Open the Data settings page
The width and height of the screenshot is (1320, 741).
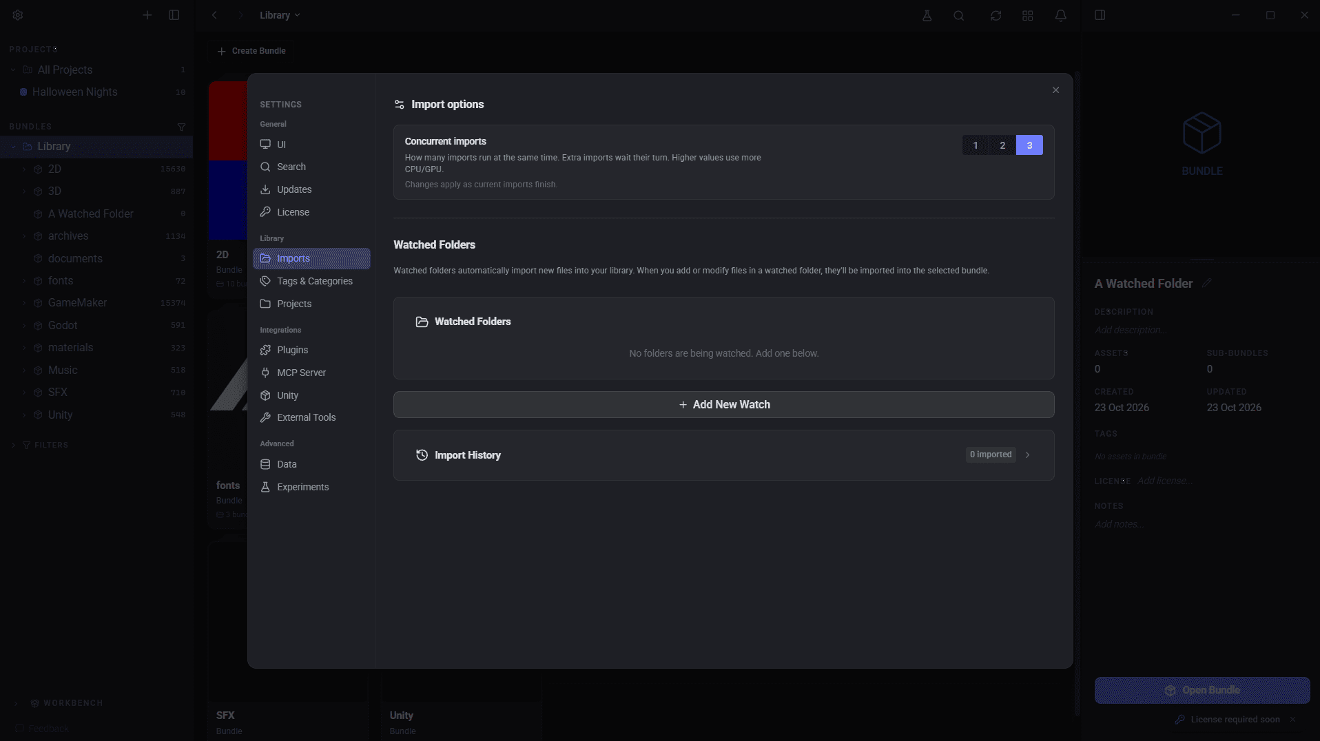coord(311,464)
